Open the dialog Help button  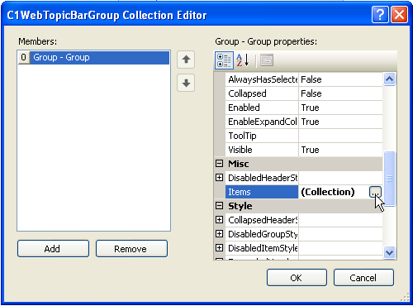pyautogui.click(x=380, y=15)
